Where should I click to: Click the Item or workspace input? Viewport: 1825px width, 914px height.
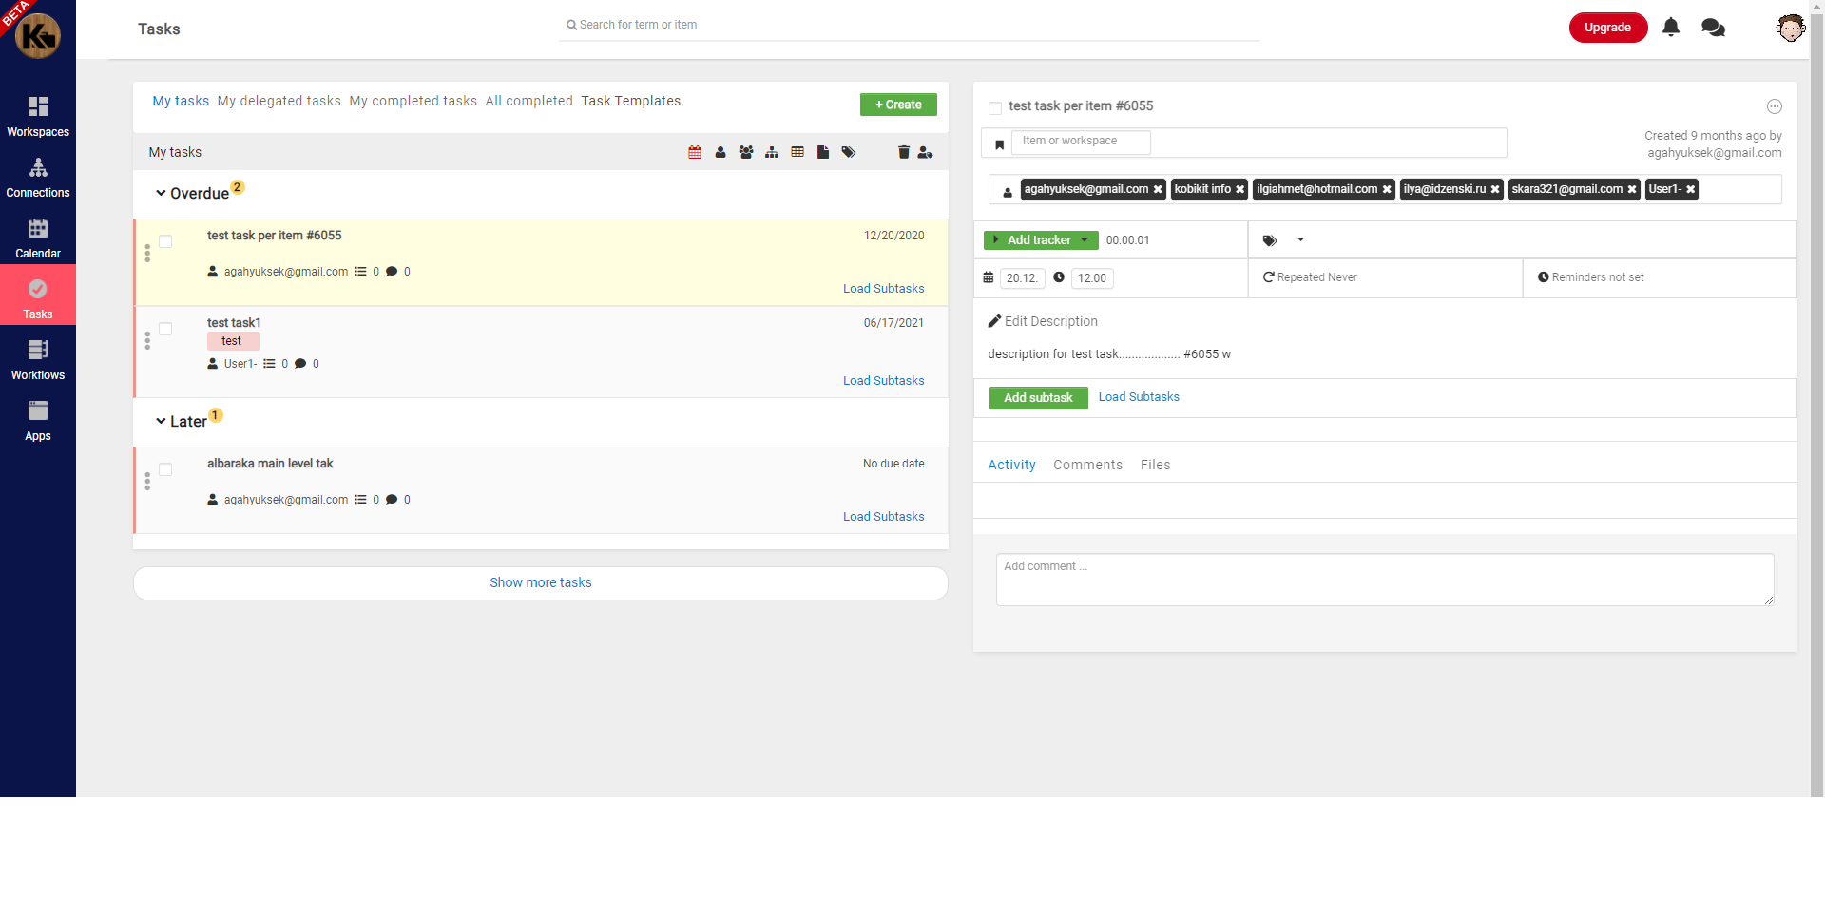pyautogui.click(x=1081, y=142)
